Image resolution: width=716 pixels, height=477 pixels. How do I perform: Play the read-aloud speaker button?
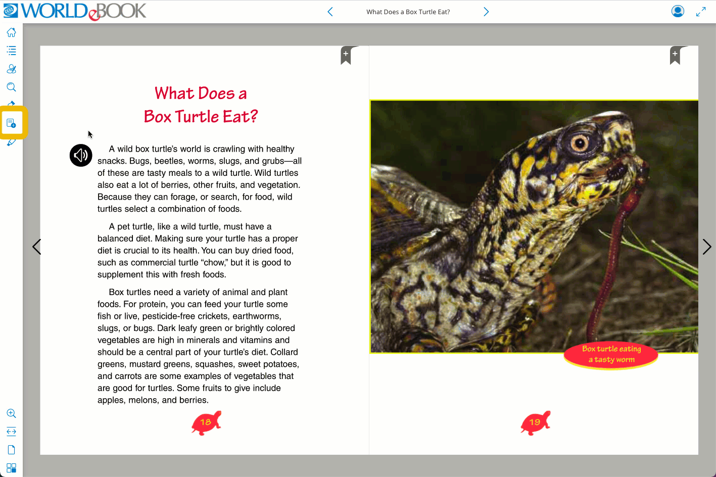pos(81,155)
